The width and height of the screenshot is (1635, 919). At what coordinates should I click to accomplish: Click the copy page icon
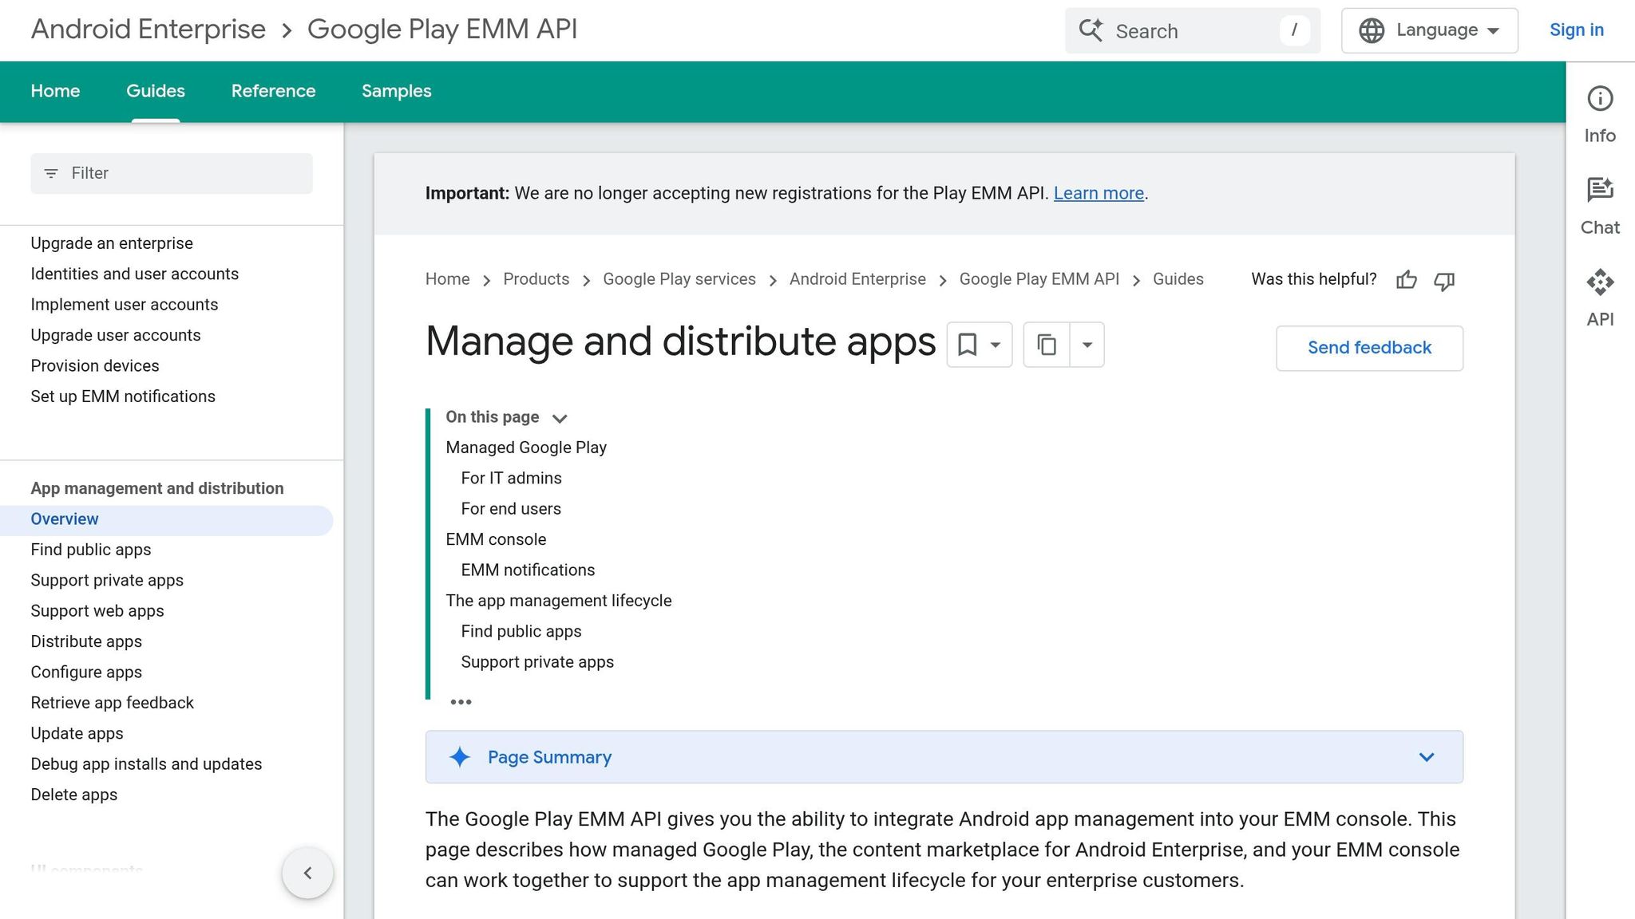[1047, 345]
